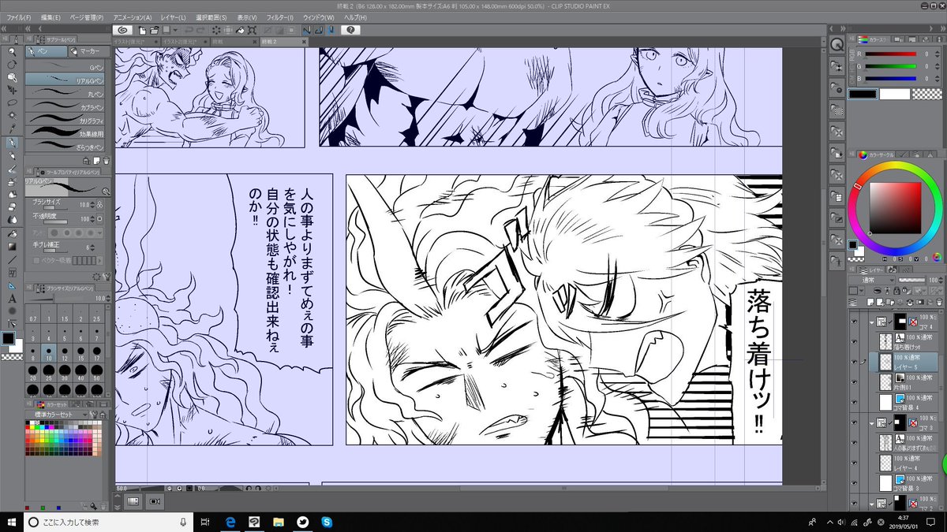Hide the コマ 4 folder layer
Viewport: 947px width, 532px height.
[x=853, y=322]
